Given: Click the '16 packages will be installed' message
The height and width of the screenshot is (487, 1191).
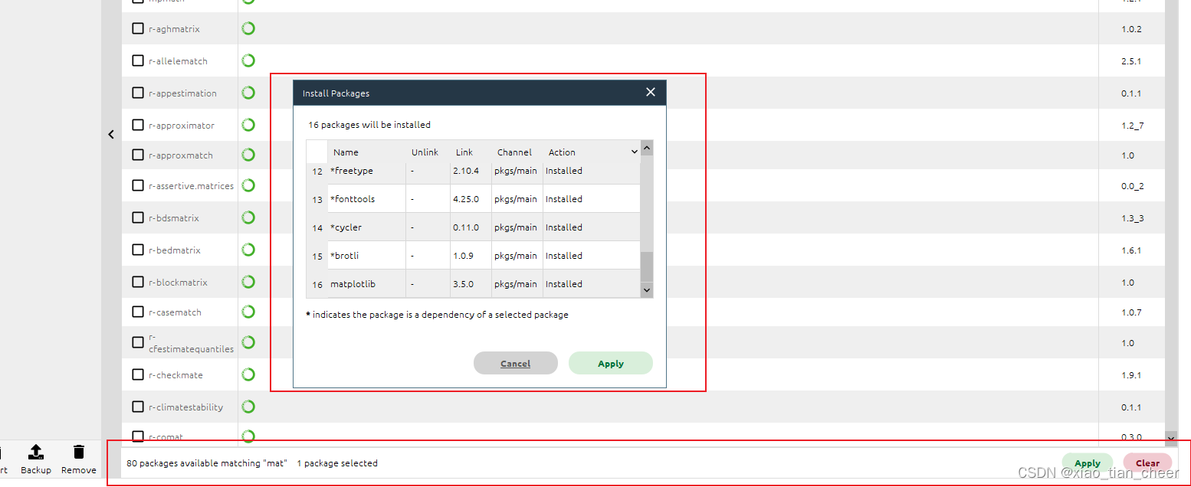Looking at the screenshot, I should coord(369,124).
